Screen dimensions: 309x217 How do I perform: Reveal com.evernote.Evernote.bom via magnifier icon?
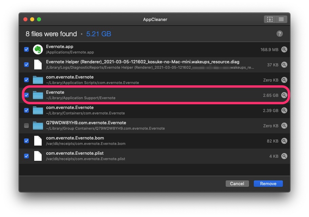(284, 141)
